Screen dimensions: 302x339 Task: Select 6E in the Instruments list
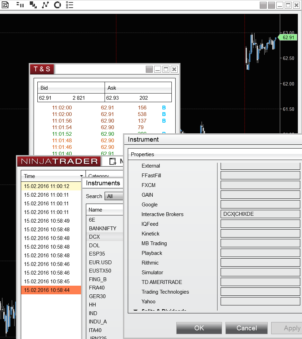pos(105,220)
